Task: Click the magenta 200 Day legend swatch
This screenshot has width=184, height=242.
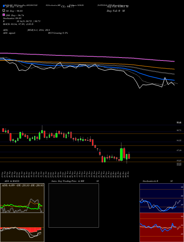Action: pos(4,15)
